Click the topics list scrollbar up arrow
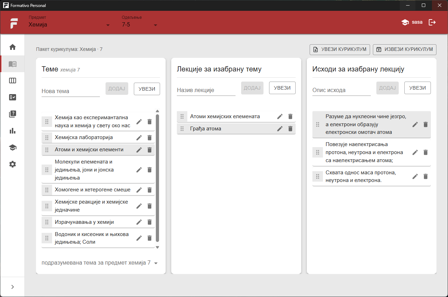The height and width of the screenshot is (297, 448). click(x=157, y=111)
